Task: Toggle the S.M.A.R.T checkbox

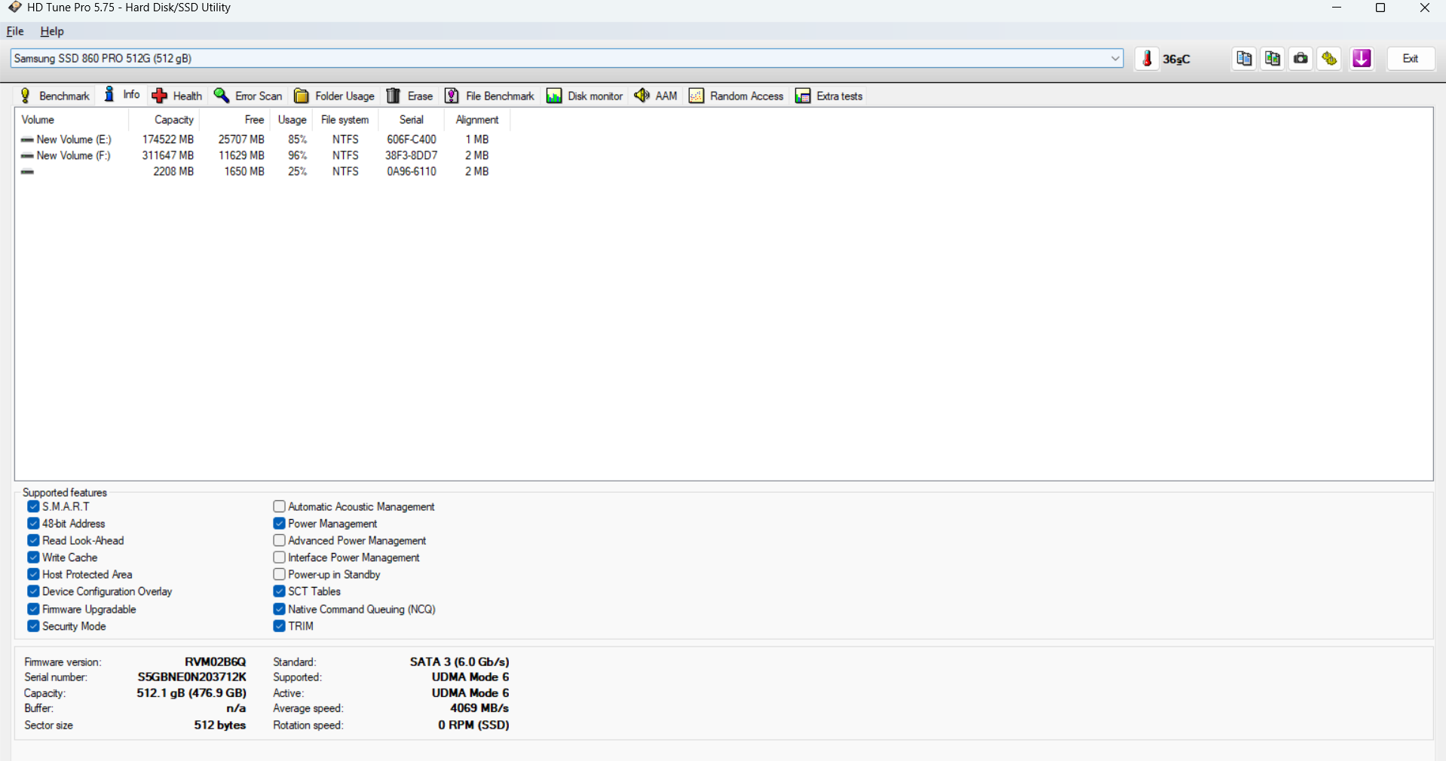Action: [x=33, y=506]
